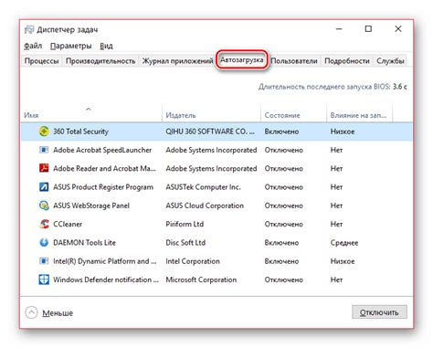
Task: Click Включено status in DAEMON Tools row
Action: tap(281, 243)
